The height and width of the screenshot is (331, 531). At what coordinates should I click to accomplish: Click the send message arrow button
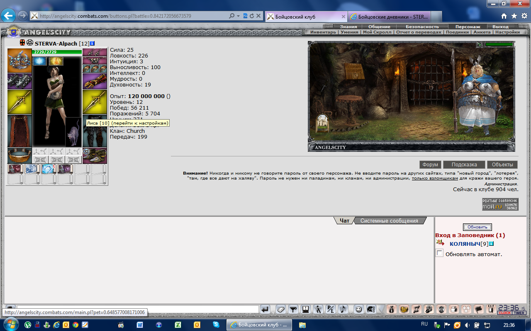pyautogui.click(x=265, y=309)
